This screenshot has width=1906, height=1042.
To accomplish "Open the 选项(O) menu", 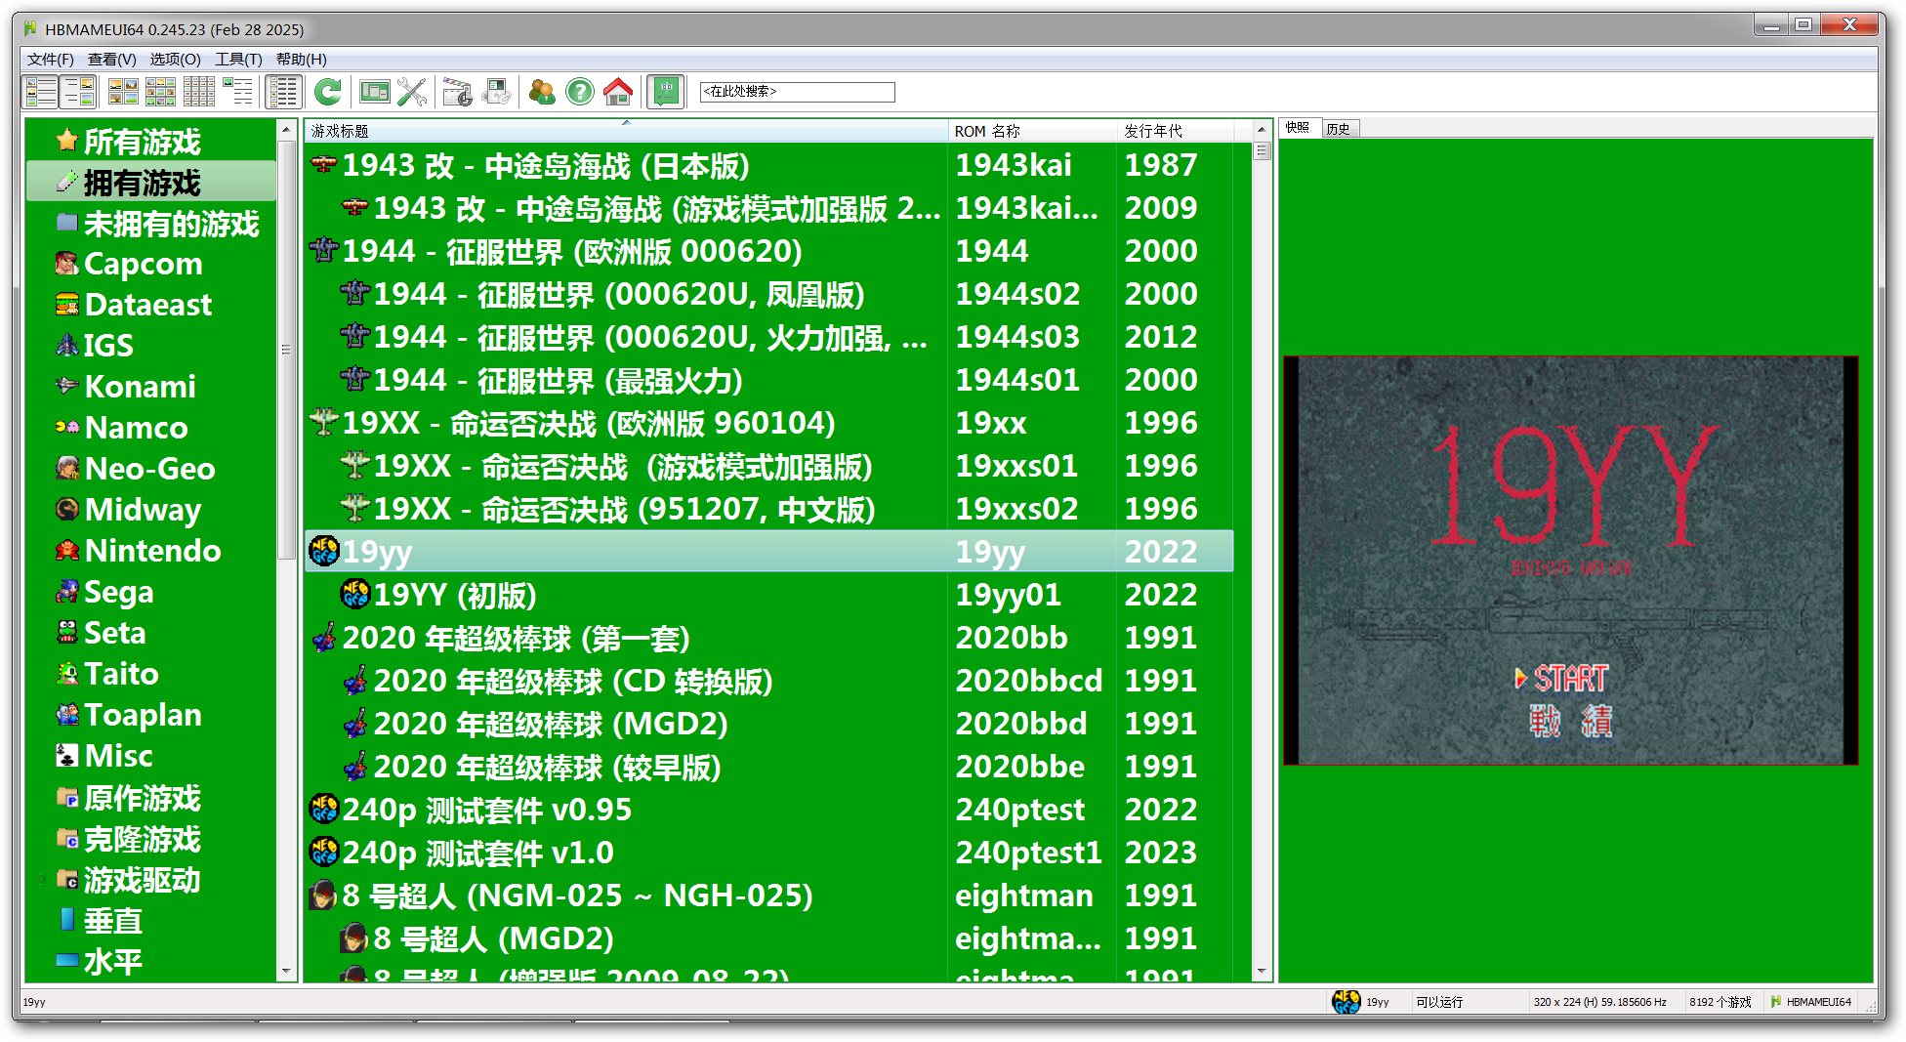I will [175, 60].
